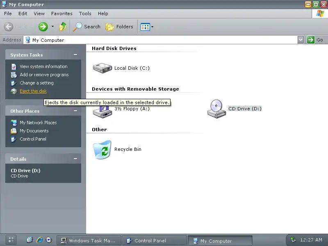The width and height of the screenshot is (328, 246).
Task: Open the Edit menu
Action: (x=23, y=14)
